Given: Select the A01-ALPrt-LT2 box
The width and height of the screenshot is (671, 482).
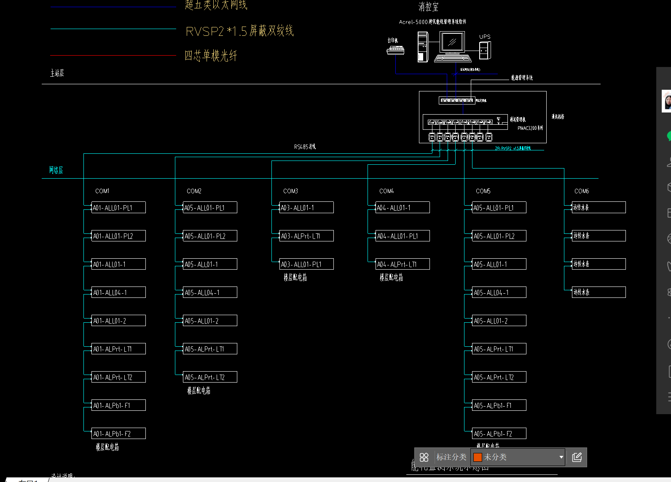Looking at the screenshot, I should (x=118, y=377).
